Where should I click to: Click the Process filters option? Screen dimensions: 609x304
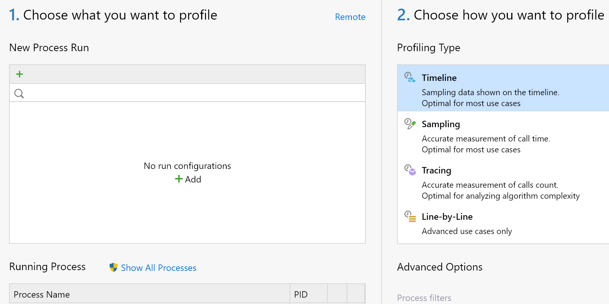click(424, 298)
